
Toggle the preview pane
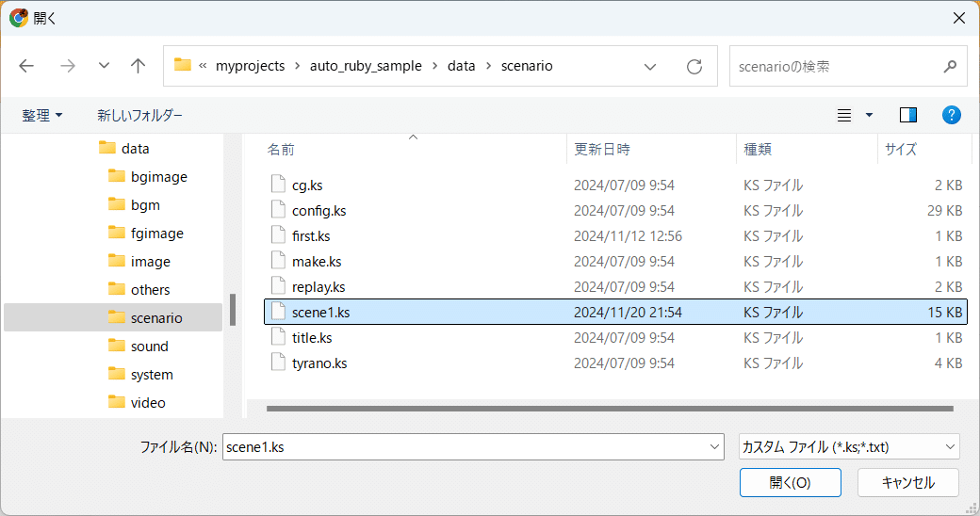tap(908, 115)
